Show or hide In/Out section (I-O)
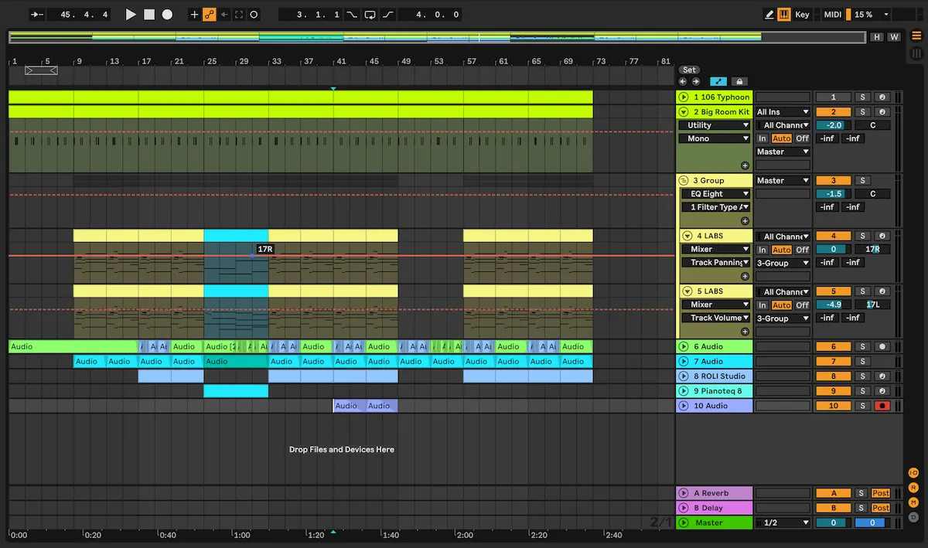The image size is (928, 548). (x=913, y=473)
